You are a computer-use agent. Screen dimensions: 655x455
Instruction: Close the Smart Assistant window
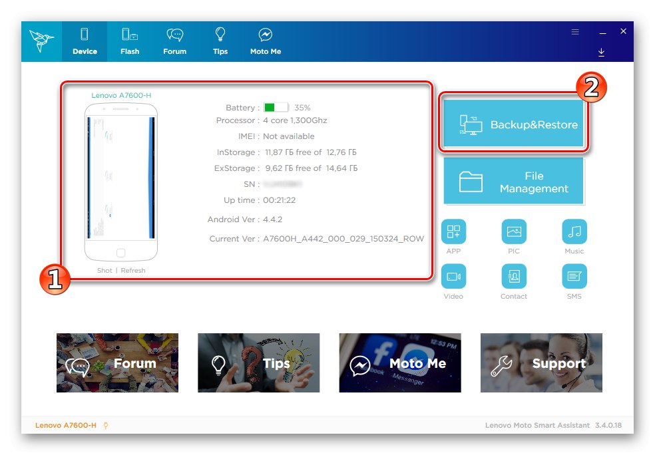pos(623,31)
